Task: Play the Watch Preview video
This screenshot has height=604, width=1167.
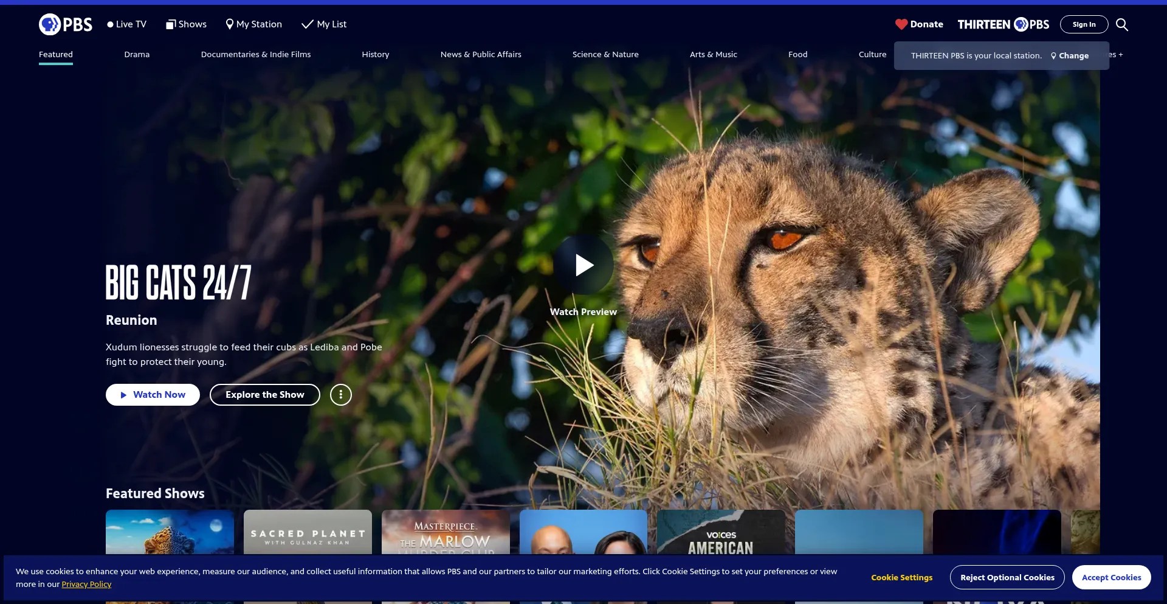Action: point(583,265)
